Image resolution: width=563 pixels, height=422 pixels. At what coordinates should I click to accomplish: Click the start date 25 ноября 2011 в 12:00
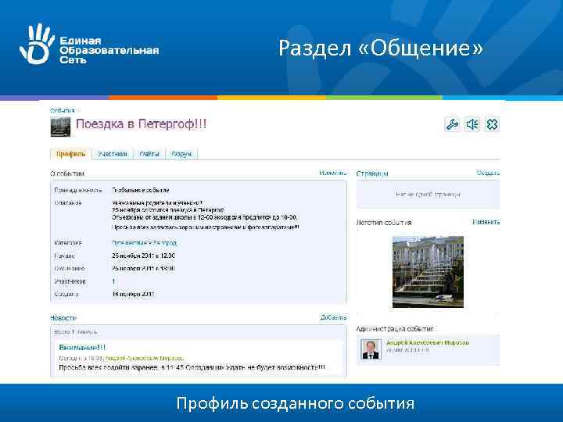tap(143, 256)
